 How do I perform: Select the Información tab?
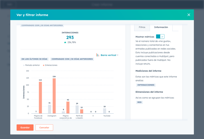161,27
